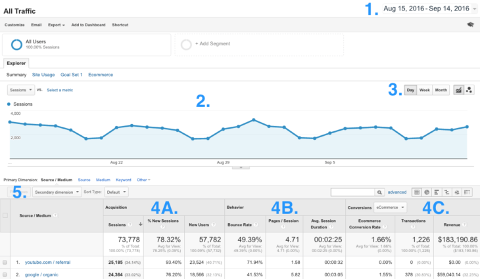Click the Shortcut button
The height and width of the screenshot is (279, 480).
tap(120, 25)
